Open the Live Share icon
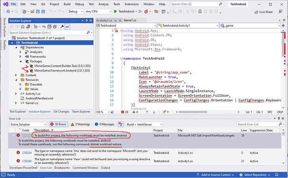The image size is (288, 178). [256, 12]
